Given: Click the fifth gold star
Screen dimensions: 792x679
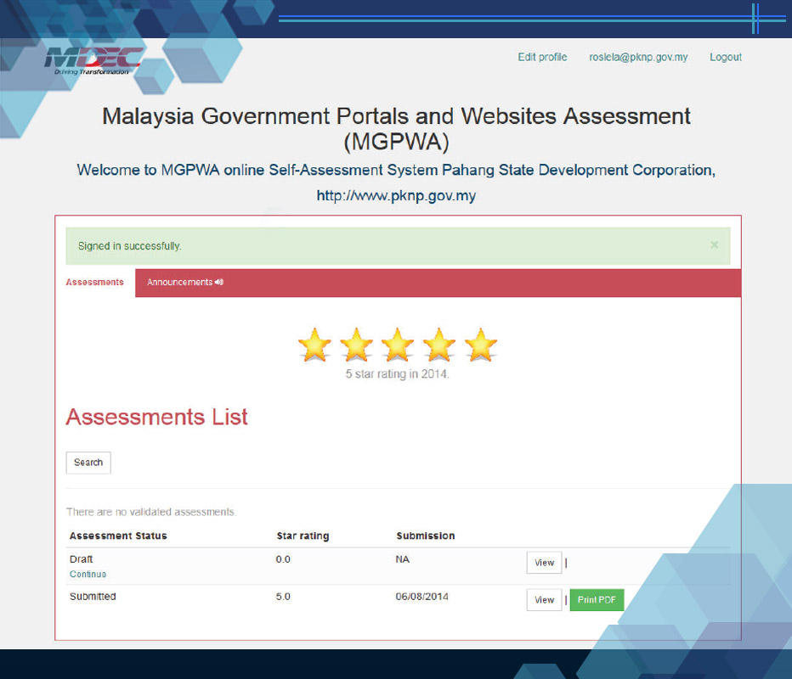Looking at the screenshot, I should pos(481,345).
